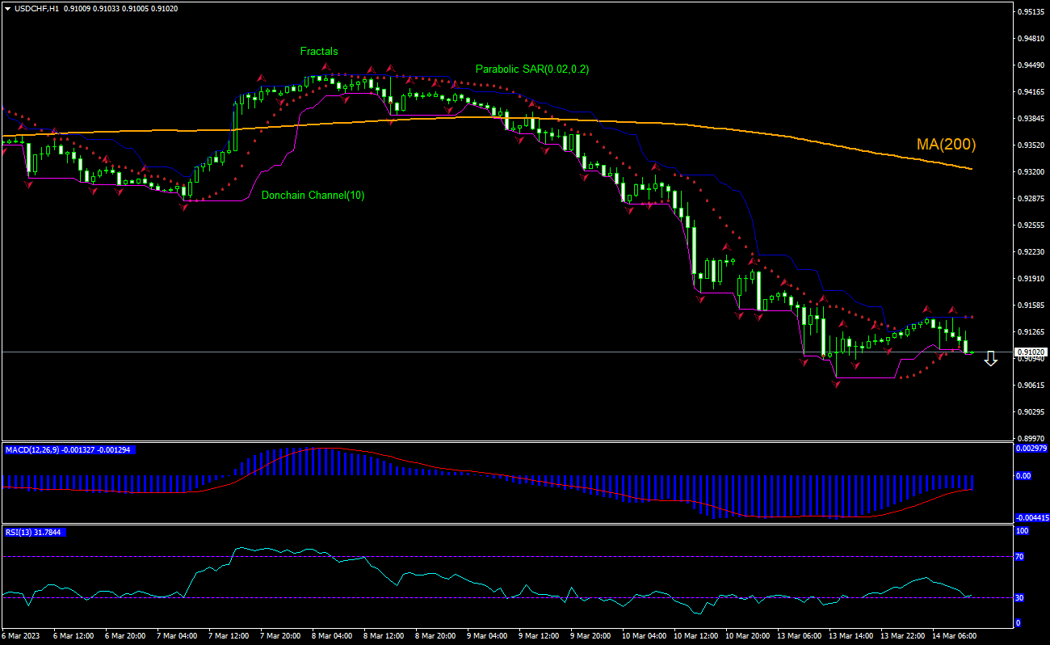The height and width of the screenshot is (645, 1050).
Task: Select the MA(200) label on the chart
Action: point(945,145)
